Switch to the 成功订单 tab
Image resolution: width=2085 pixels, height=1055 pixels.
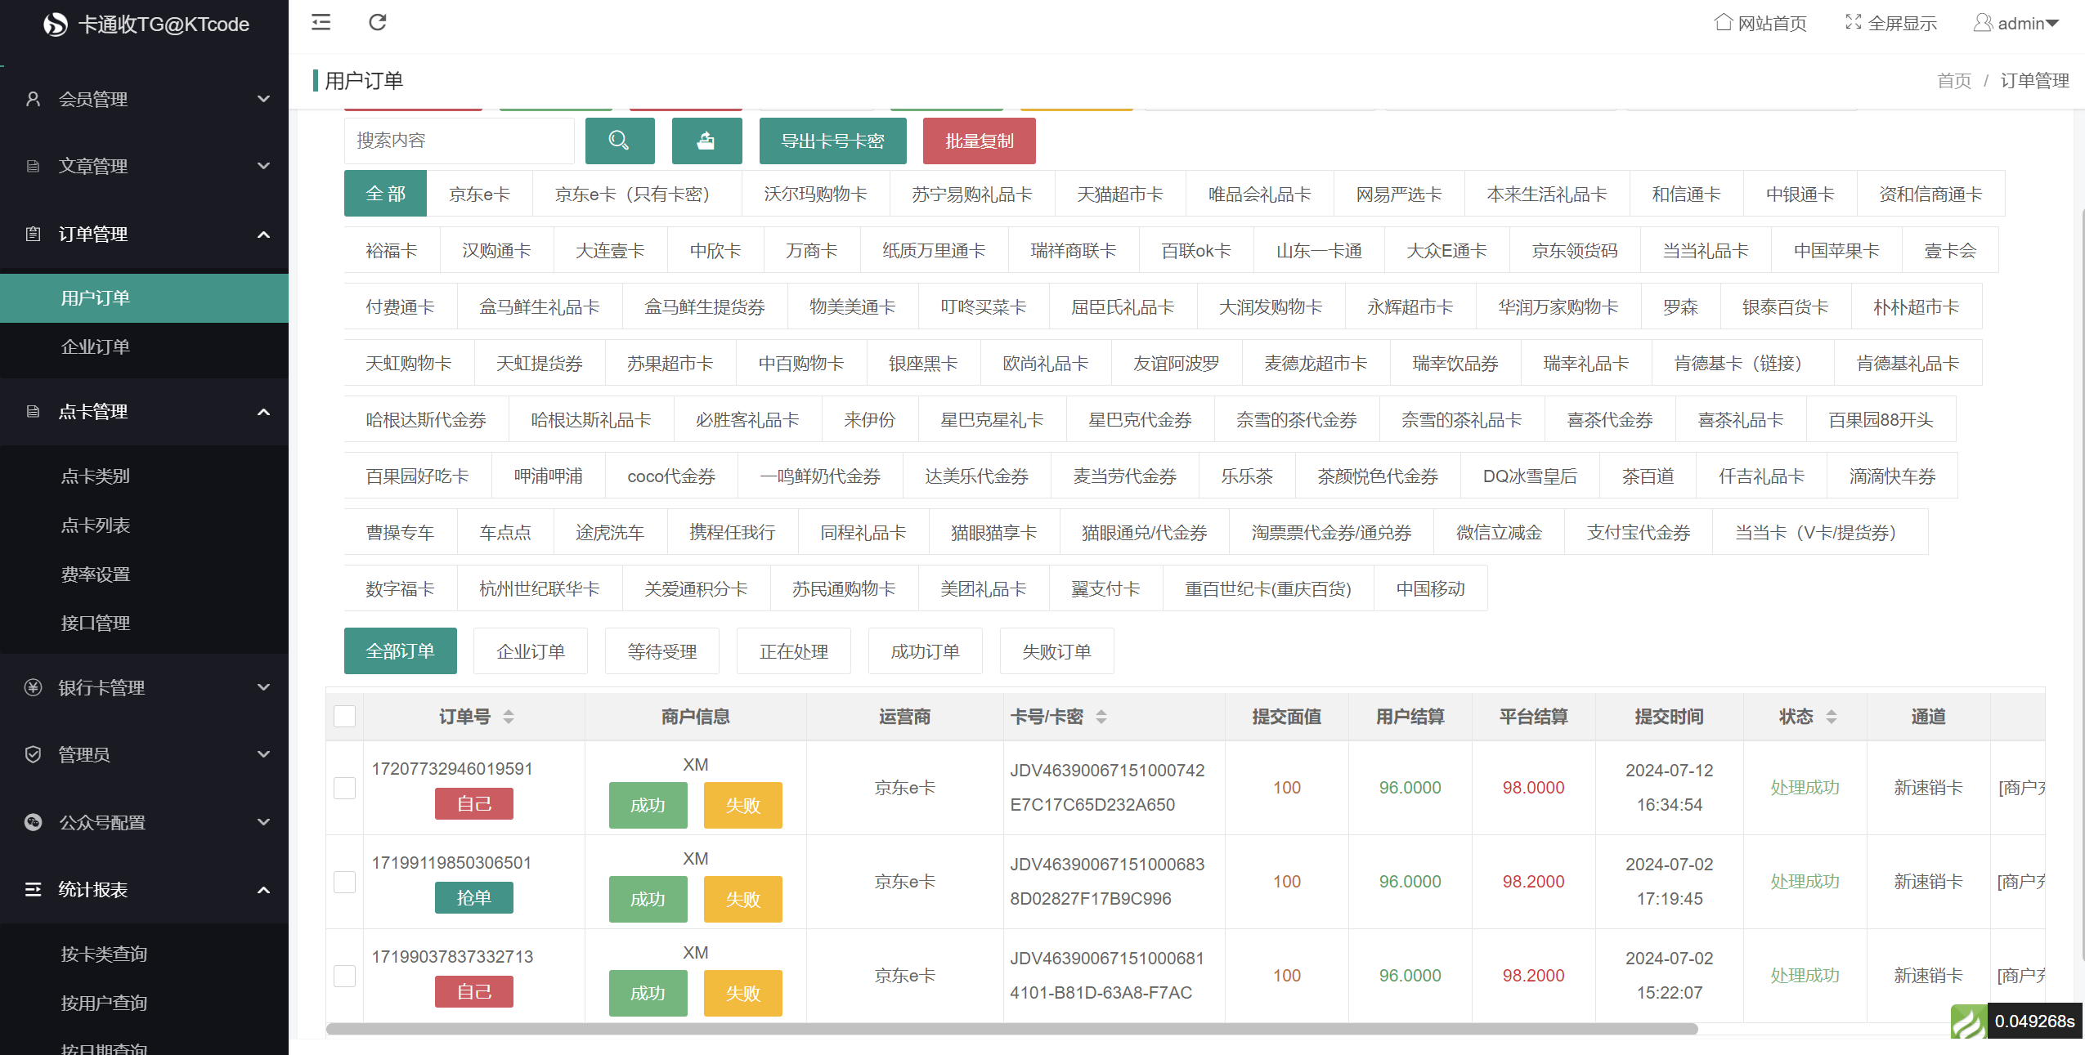tap(925, 651)
